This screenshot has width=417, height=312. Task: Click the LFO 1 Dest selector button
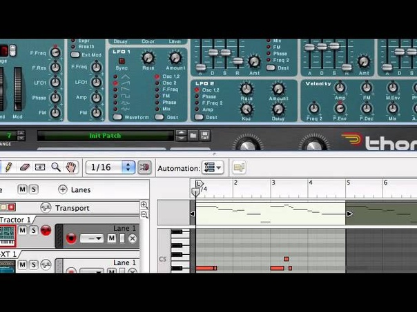(x=159, y=117)
